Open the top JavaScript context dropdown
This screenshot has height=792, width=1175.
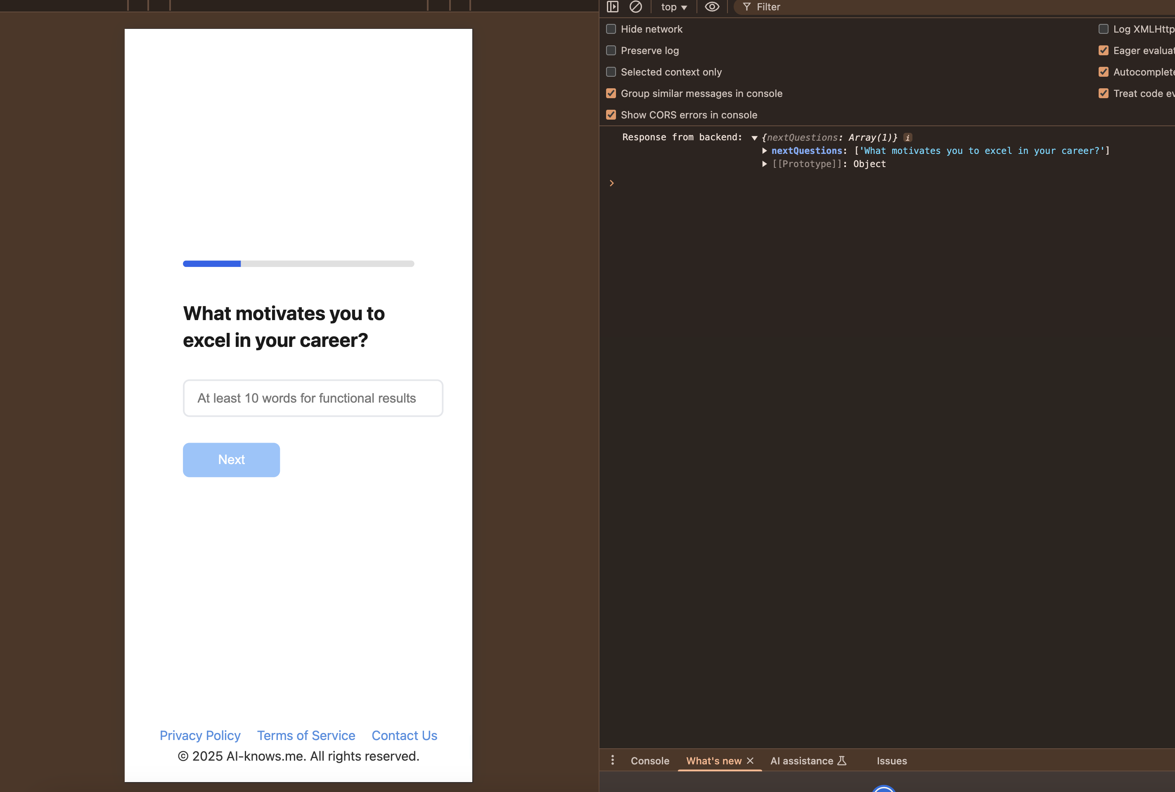click(x=673, y=7)
